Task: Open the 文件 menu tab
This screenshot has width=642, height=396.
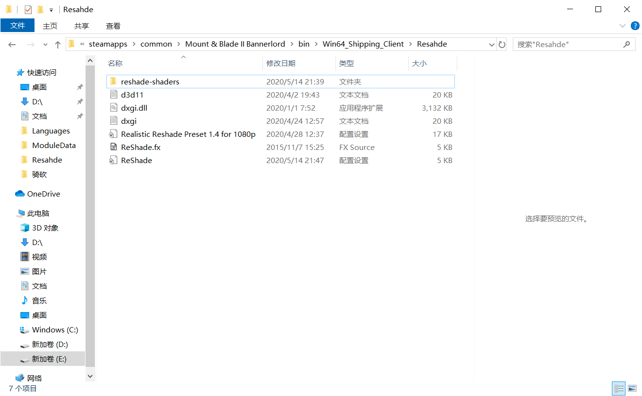Action: (17, 26)
